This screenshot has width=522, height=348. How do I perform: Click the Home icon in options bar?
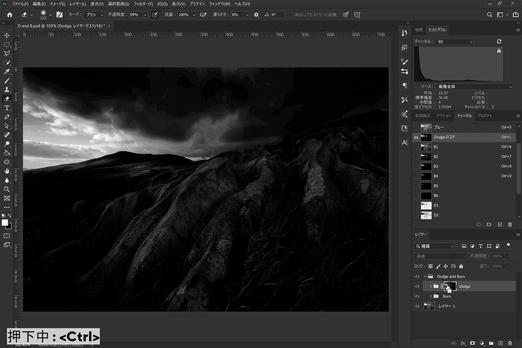point(9,14)
